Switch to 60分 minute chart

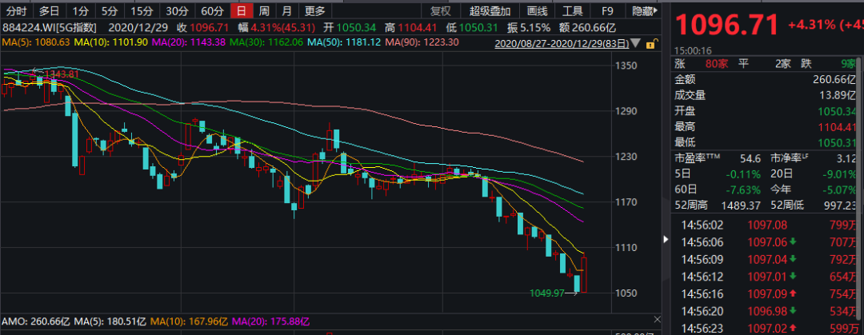212,11
